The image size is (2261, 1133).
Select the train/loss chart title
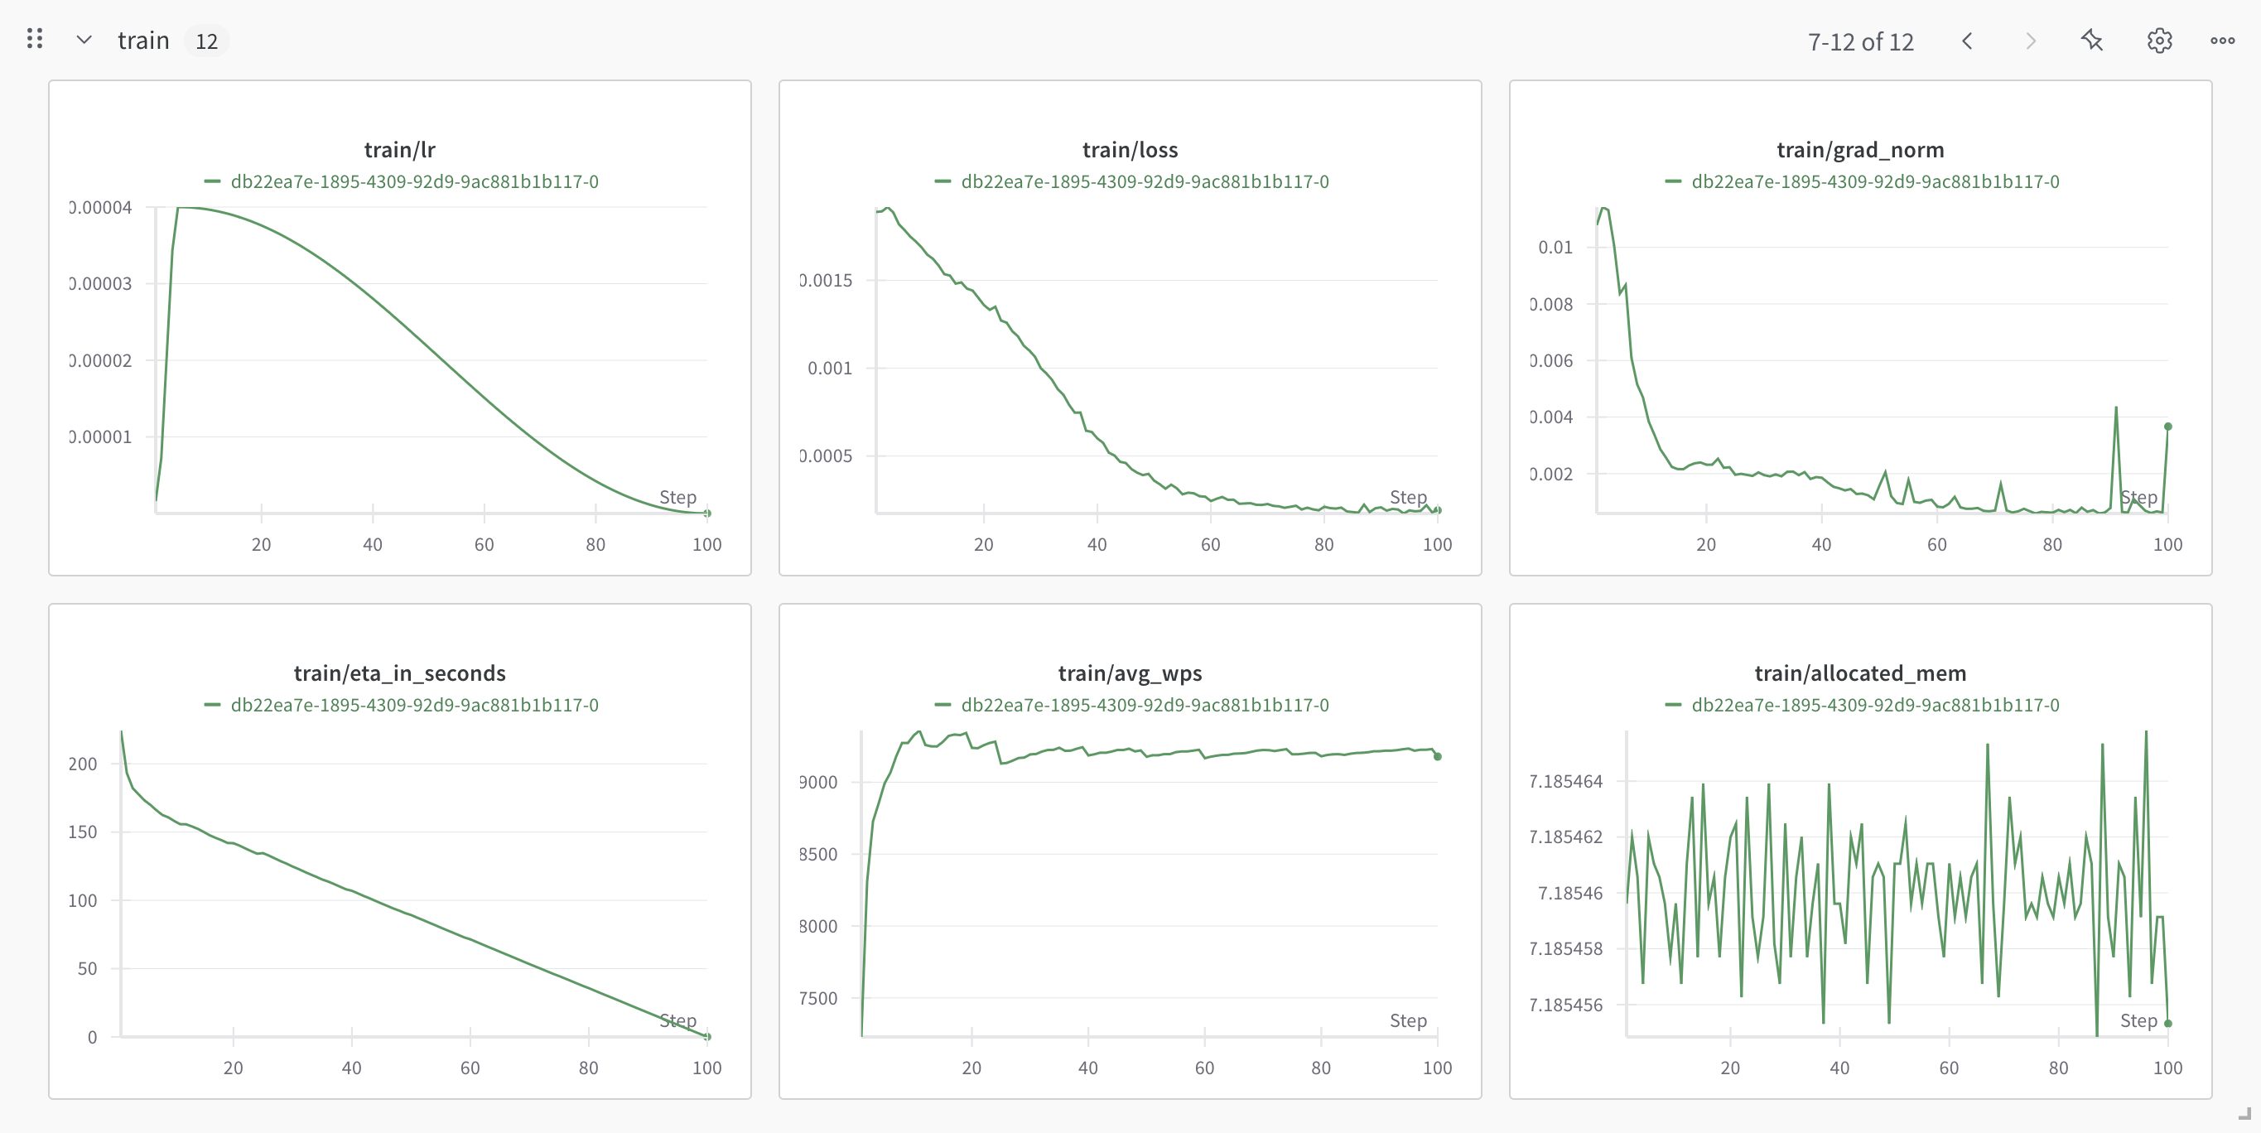(x=1130, y=150)
